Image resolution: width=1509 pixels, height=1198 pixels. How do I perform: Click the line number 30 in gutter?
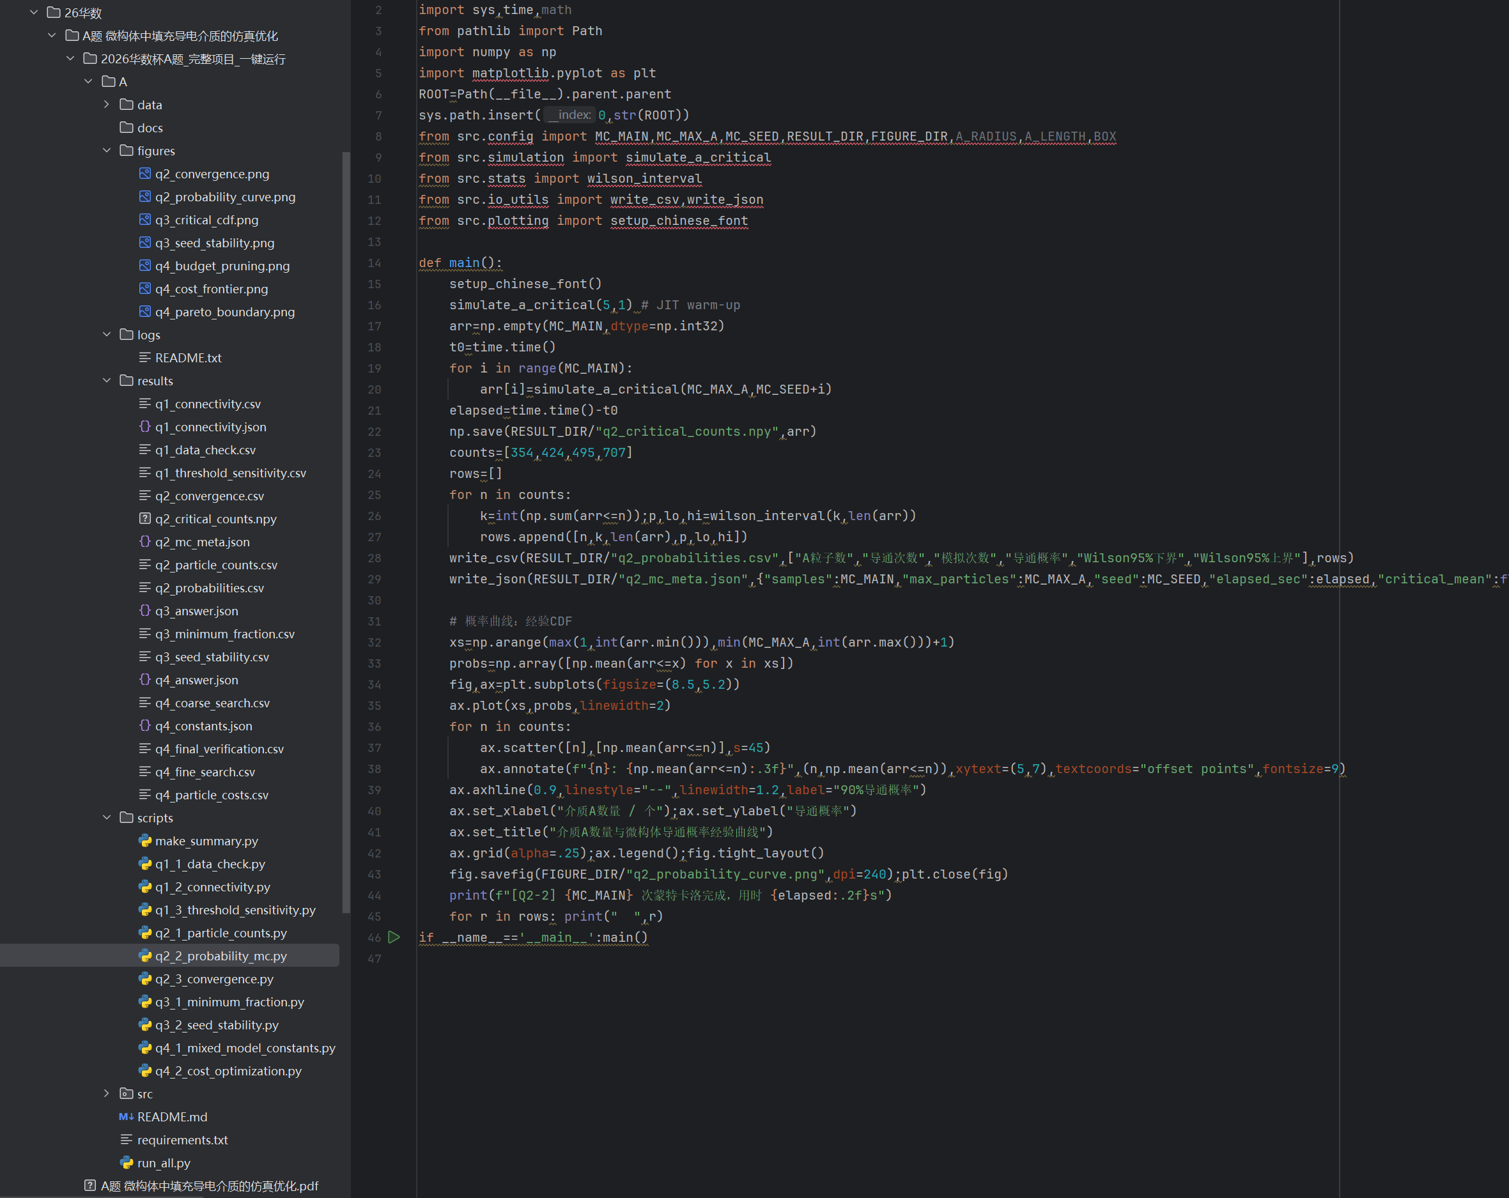[375, 601]
